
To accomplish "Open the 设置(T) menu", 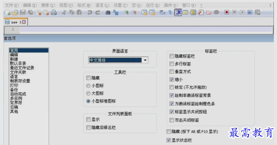I will [120, 5].
